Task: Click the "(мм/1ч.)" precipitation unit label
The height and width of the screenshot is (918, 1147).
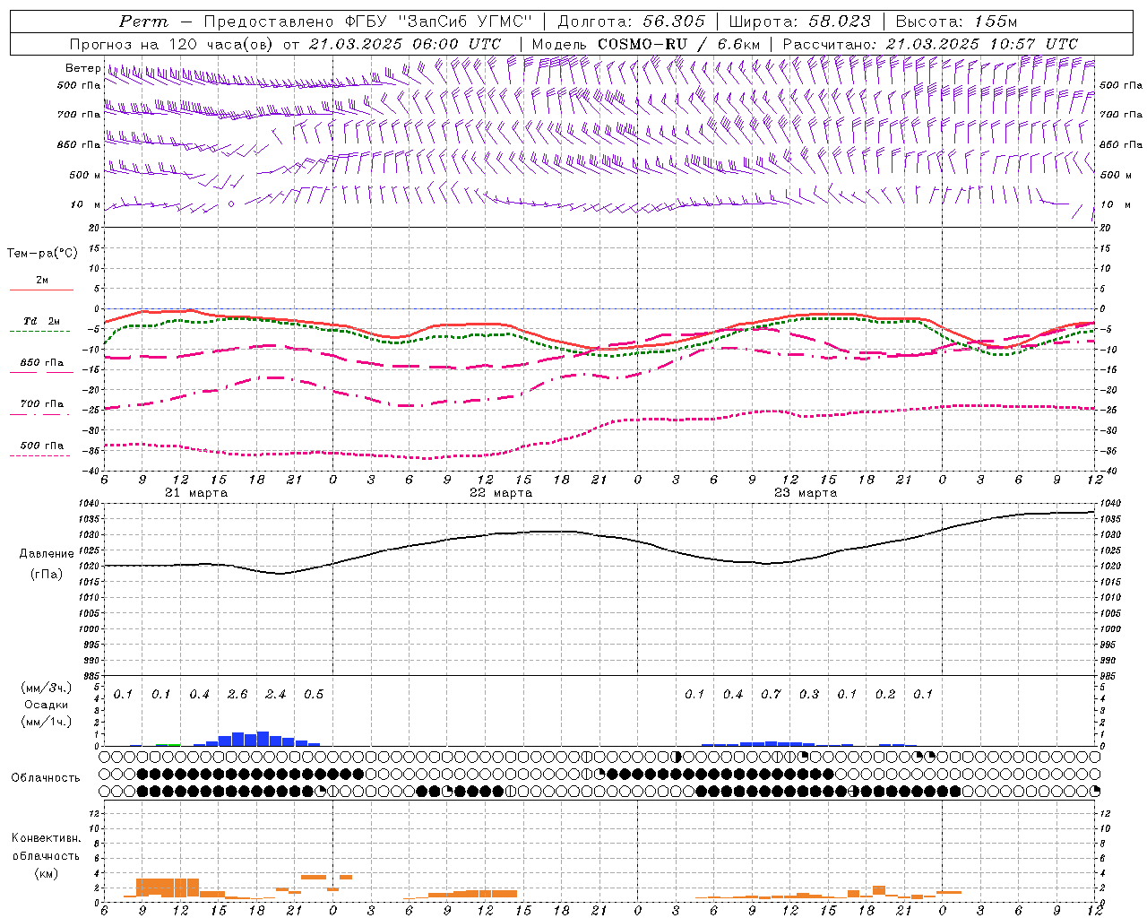Action: point(47,722)
